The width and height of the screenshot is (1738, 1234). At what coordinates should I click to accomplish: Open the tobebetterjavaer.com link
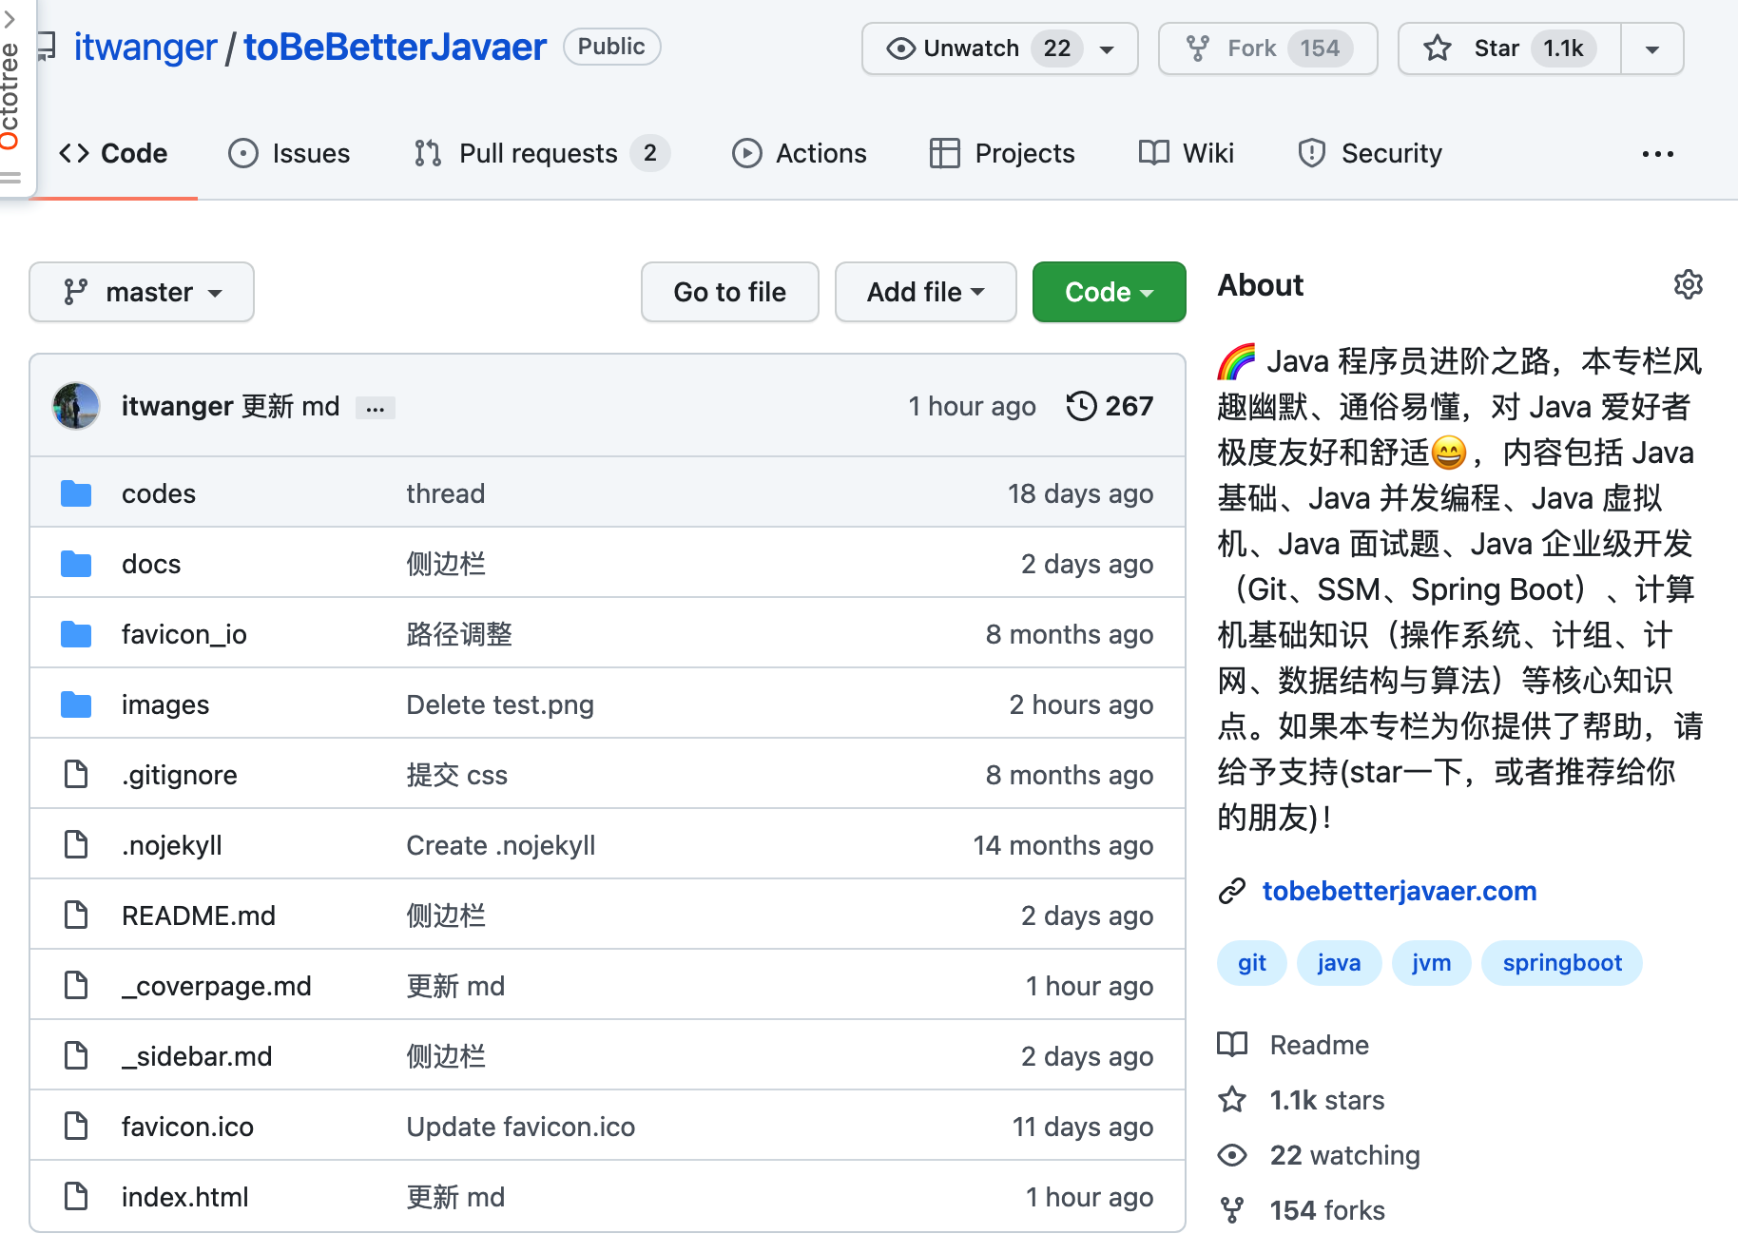point(1399,891)
